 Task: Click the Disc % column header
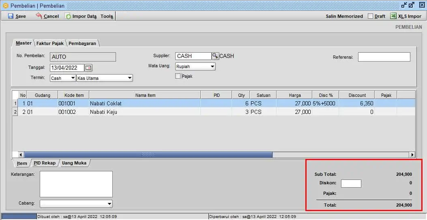[326, 95]
